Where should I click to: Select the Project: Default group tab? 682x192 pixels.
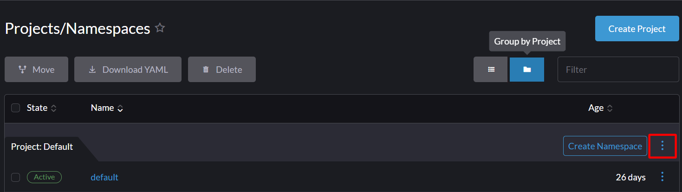pyautogui.click(x=42, y=147)
